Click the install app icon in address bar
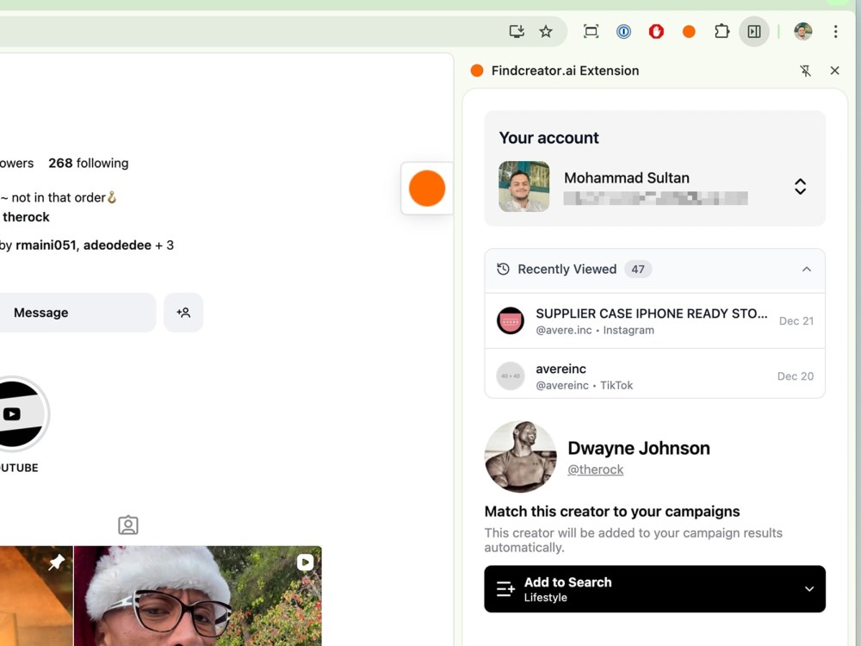Image resolution: width=861 pixels, height=646 pixels. click(x=516, y=31)
